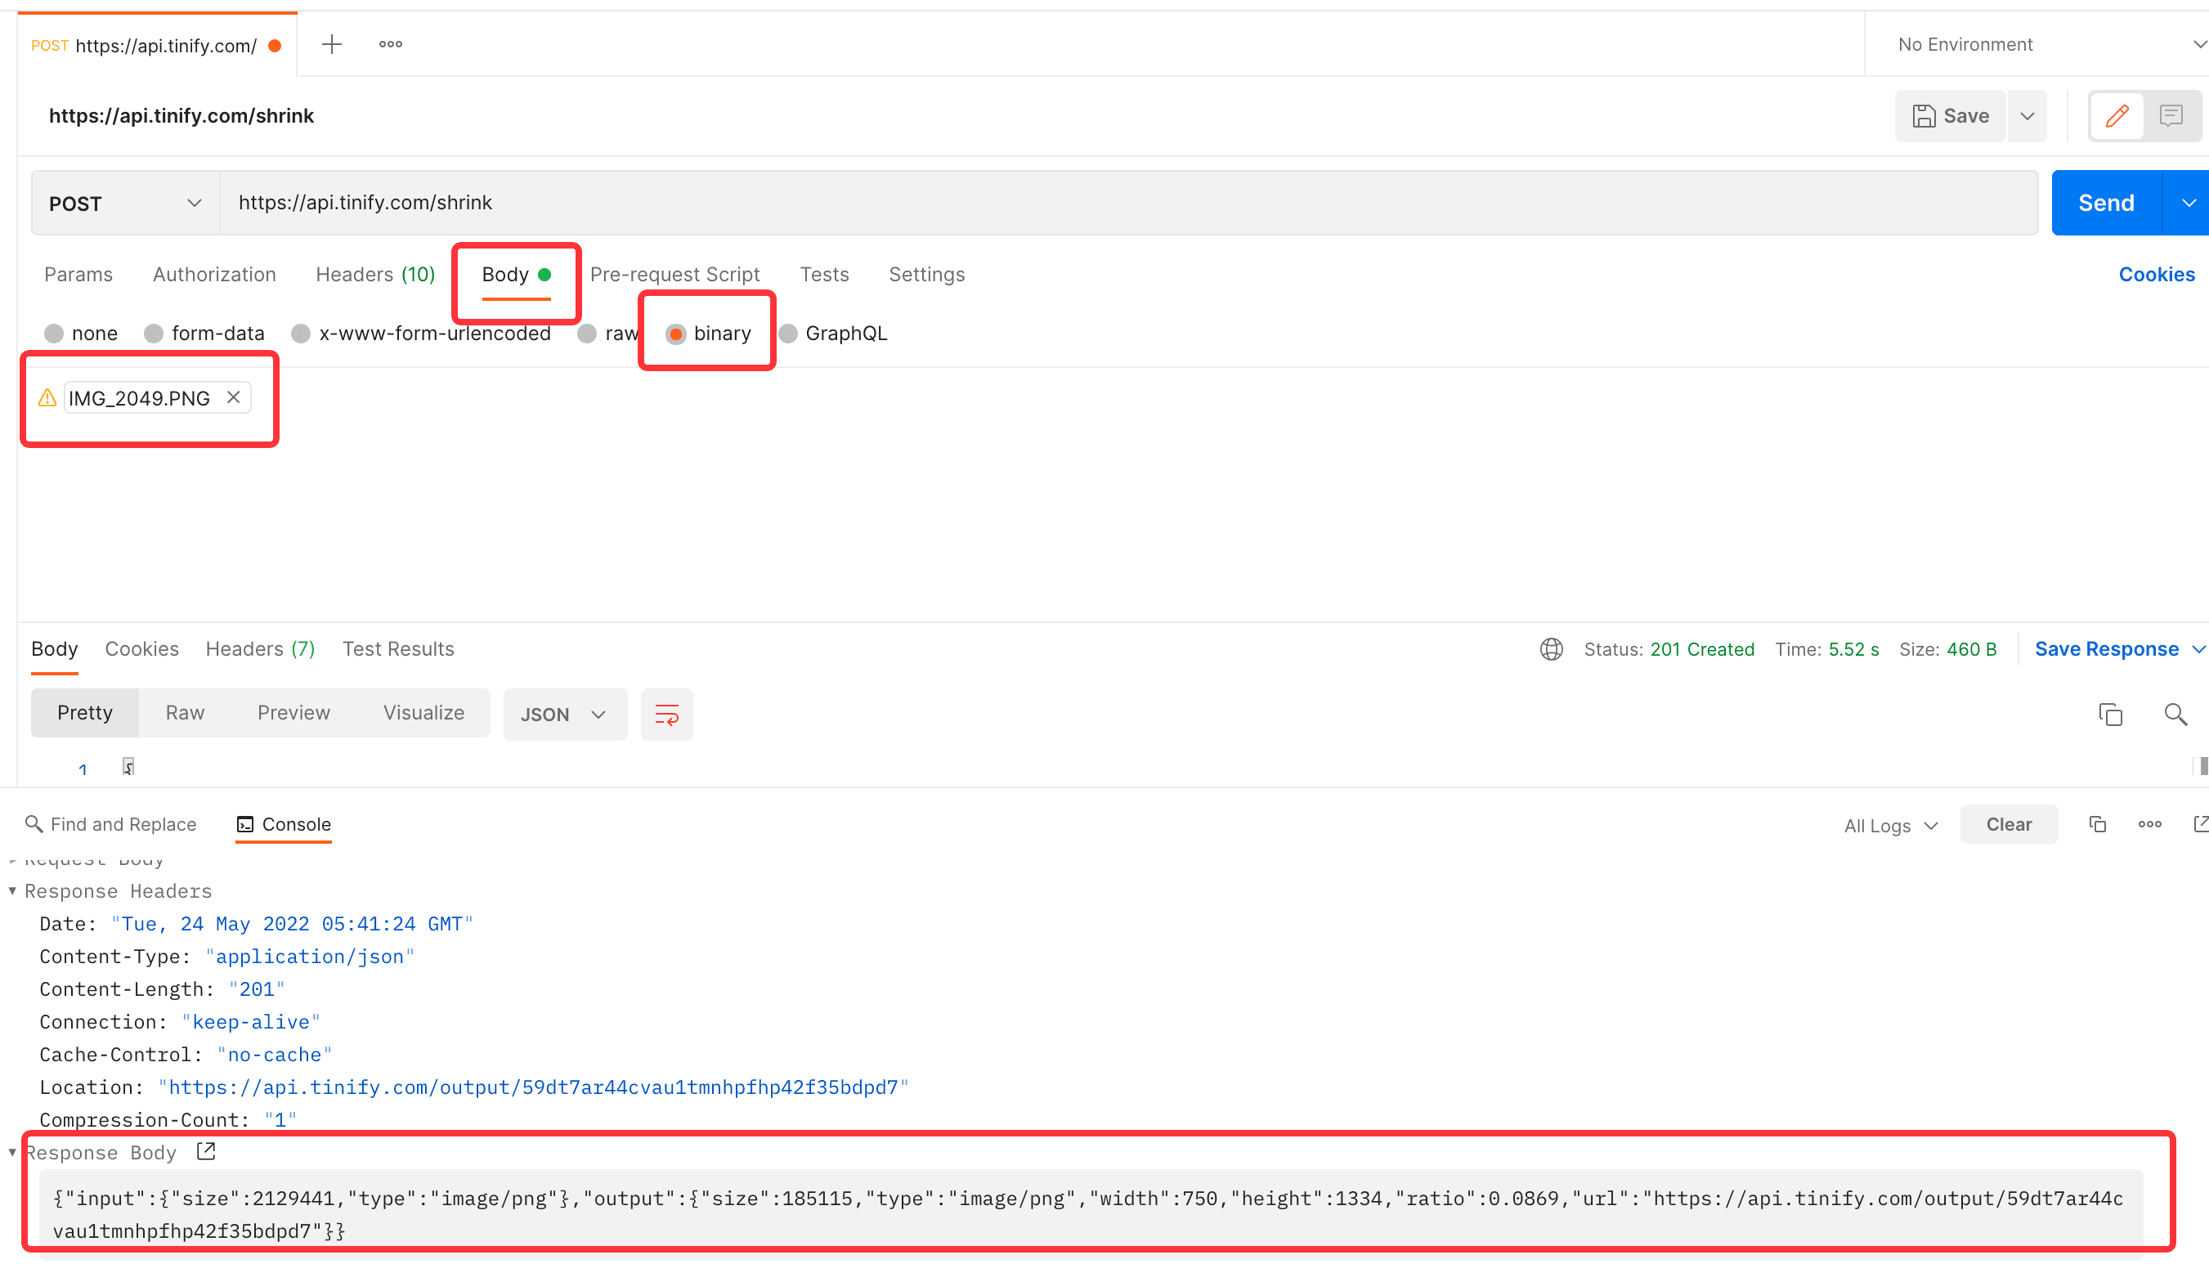Click the copy response body icon

tap(2110, 713)
